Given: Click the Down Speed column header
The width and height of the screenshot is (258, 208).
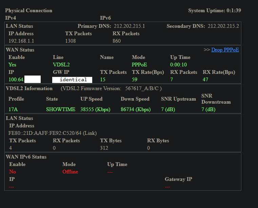Looking at the screenshot, I should tap(135, 99).
